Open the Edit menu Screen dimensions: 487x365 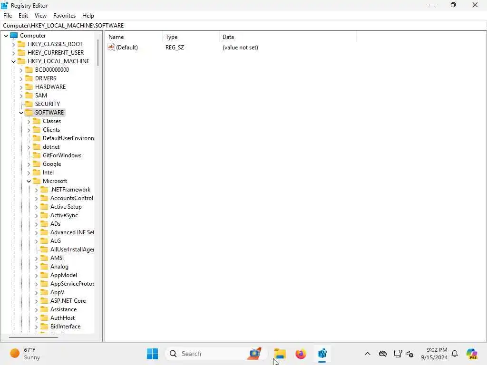point(23,16)
